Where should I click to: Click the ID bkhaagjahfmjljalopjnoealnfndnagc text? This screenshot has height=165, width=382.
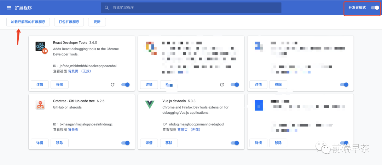click(83, 124)
